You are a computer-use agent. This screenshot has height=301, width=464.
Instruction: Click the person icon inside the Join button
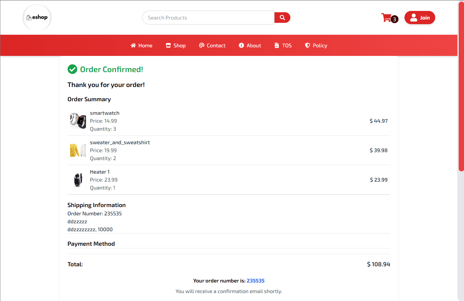[414, 18]
